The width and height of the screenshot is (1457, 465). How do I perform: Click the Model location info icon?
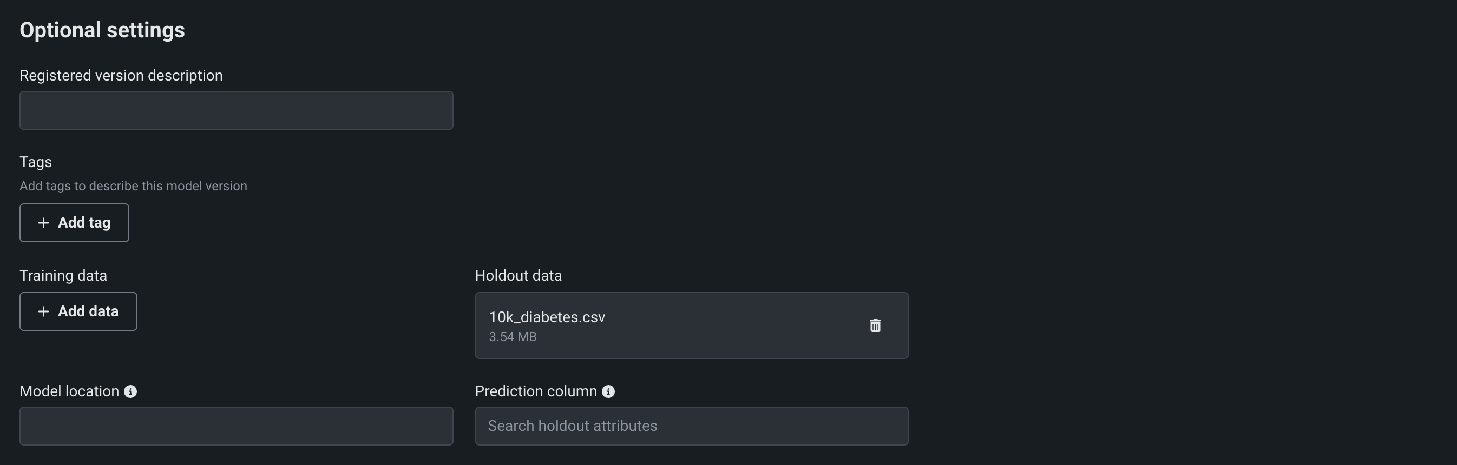pos(130,391)
